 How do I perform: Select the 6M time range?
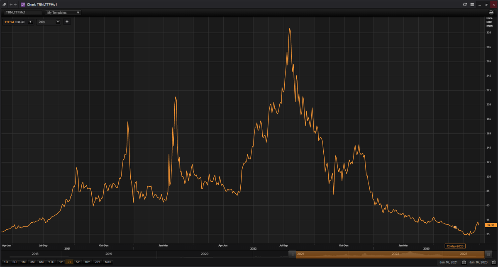[41, 262]
